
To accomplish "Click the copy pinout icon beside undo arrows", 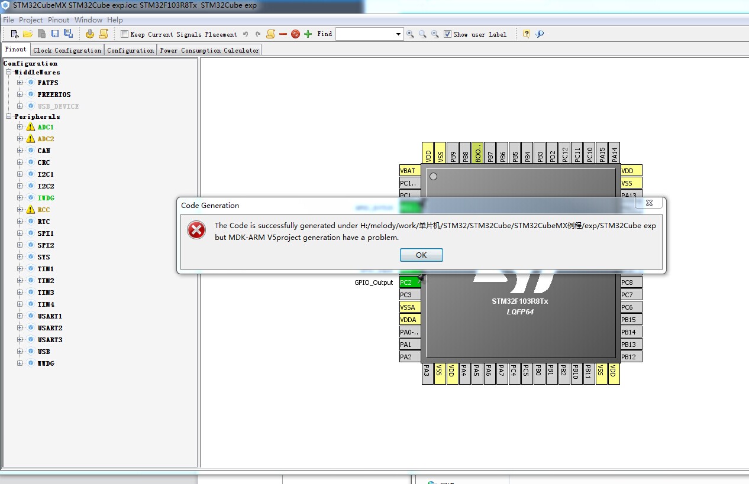I will (x=270, y=34).
